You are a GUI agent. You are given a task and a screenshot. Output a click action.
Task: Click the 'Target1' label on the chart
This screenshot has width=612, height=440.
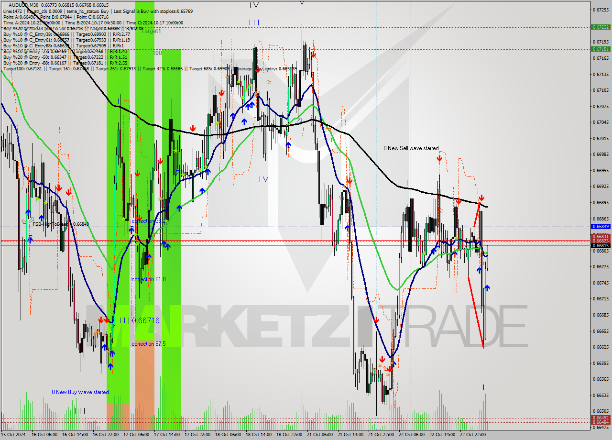[x=152, y=31]
